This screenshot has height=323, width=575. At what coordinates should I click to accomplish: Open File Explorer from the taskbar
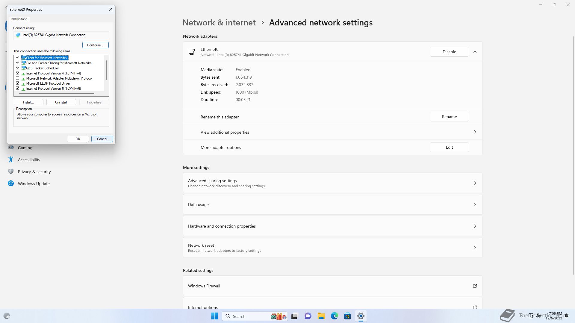pyautogui.click(x=321, y=316)
